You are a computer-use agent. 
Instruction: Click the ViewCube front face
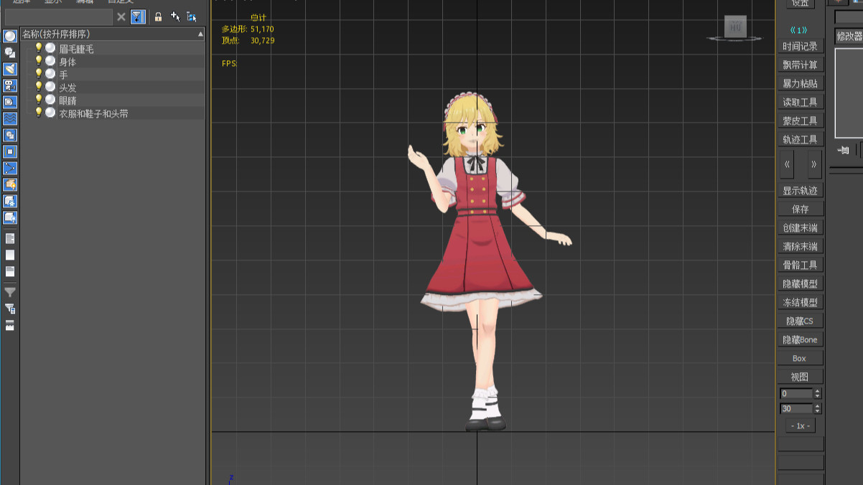tap(734, 27)
